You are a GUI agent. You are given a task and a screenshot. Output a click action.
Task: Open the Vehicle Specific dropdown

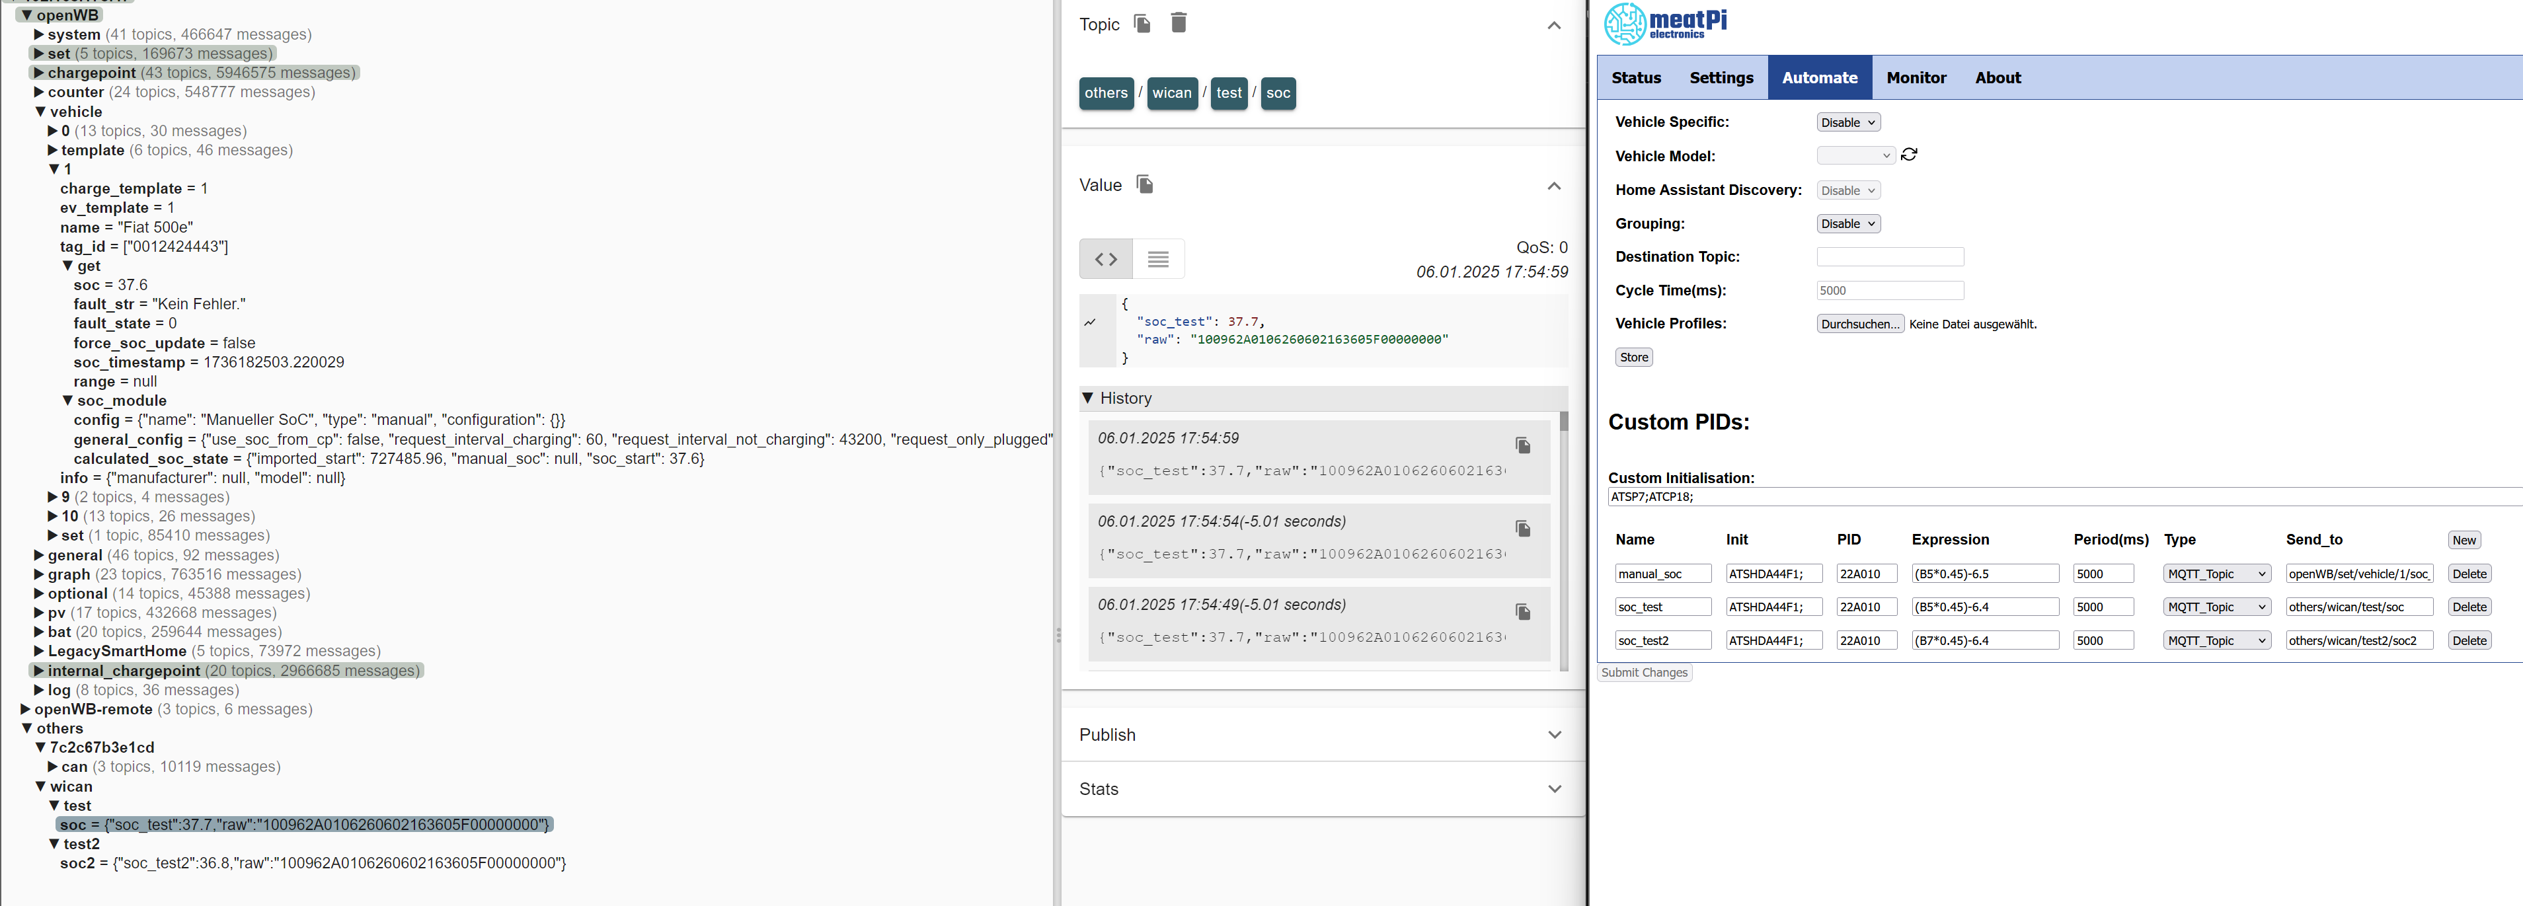tap(1847, 122)
